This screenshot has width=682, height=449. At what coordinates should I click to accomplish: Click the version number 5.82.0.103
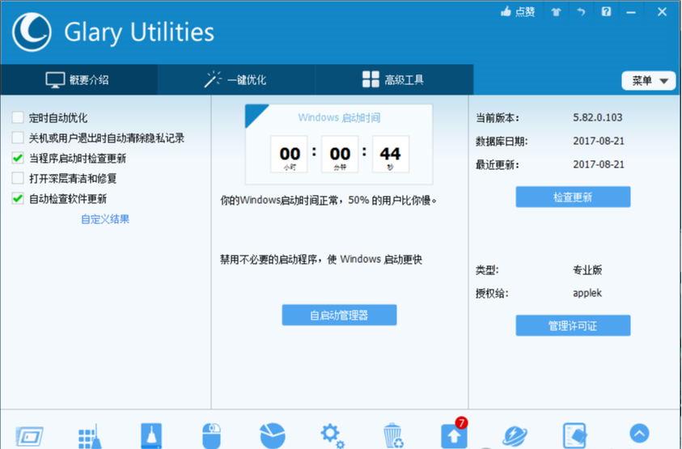tap(598, 117)
